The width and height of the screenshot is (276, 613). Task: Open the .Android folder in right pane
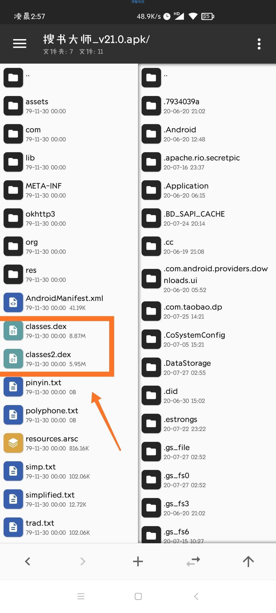coord(207,134)
